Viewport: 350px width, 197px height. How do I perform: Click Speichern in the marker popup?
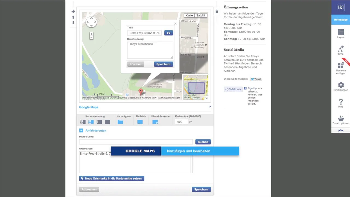tap(163, 64)
